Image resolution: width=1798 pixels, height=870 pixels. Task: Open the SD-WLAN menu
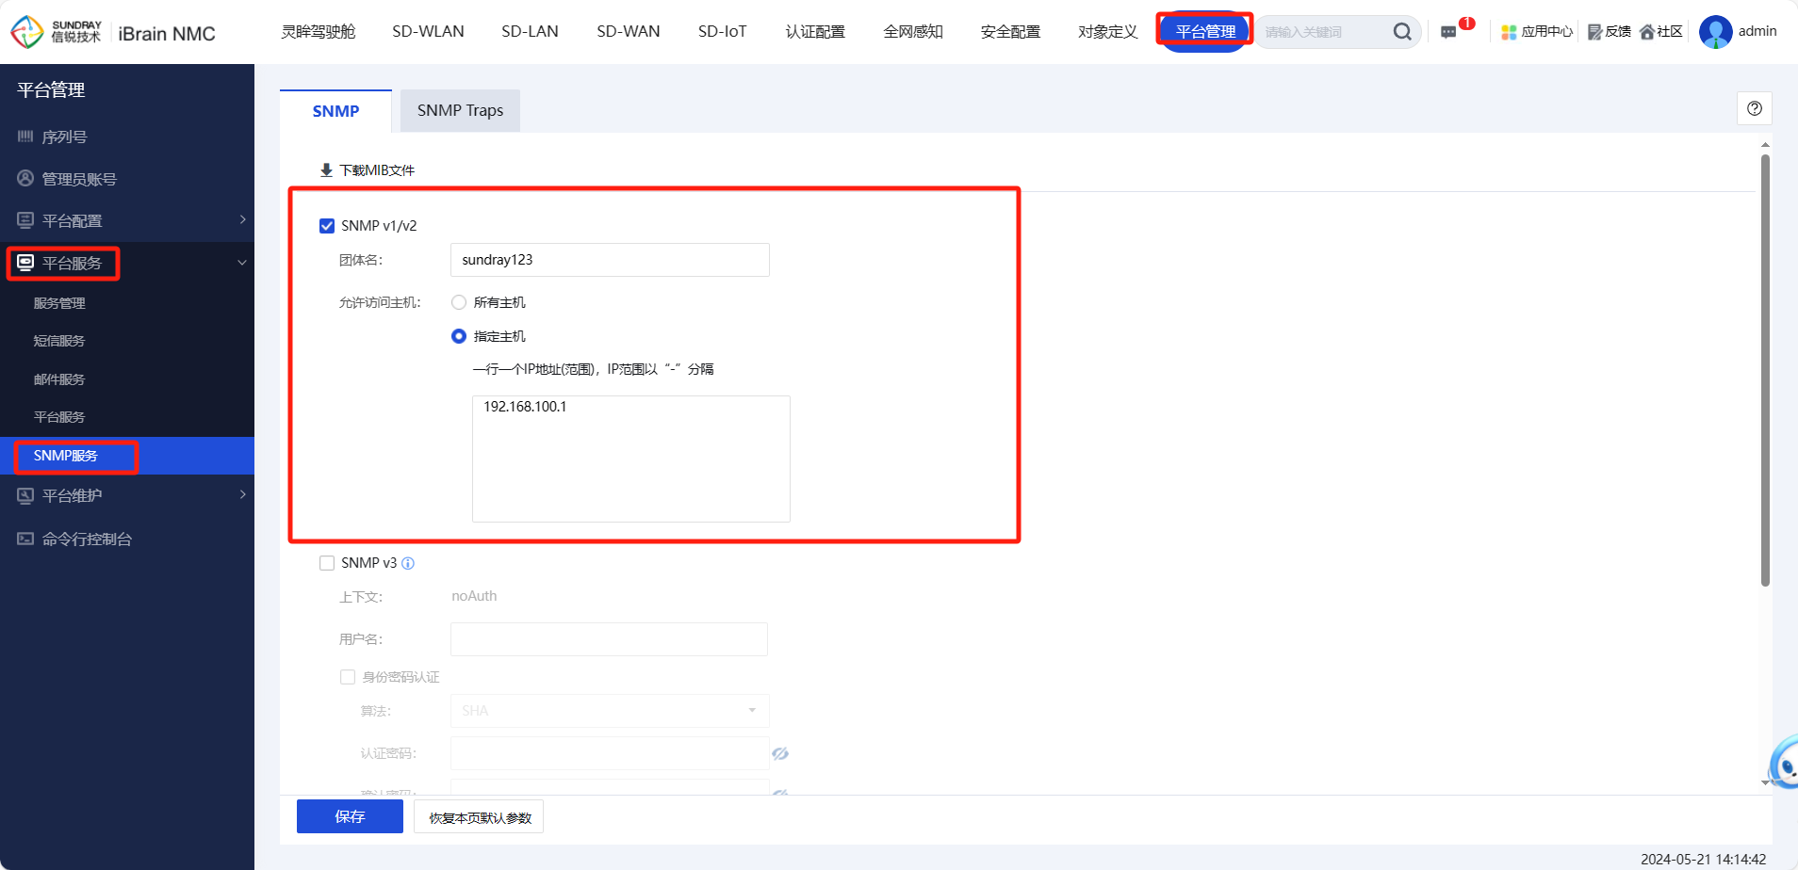coord(428,32)
